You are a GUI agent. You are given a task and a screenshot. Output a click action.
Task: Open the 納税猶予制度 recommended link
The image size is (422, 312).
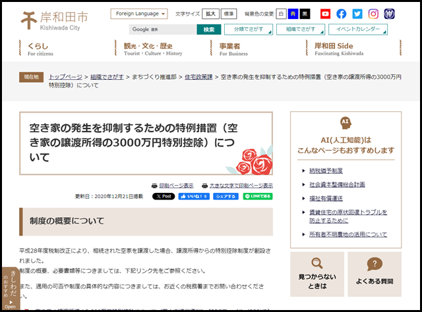326,170
